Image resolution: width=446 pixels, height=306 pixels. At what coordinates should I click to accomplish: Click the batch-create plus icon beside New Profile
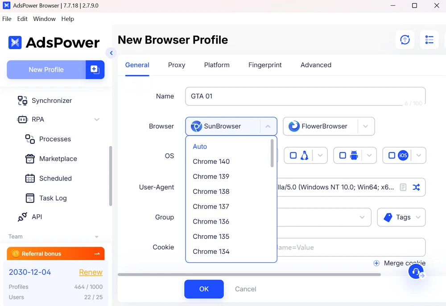pos(95,69)
